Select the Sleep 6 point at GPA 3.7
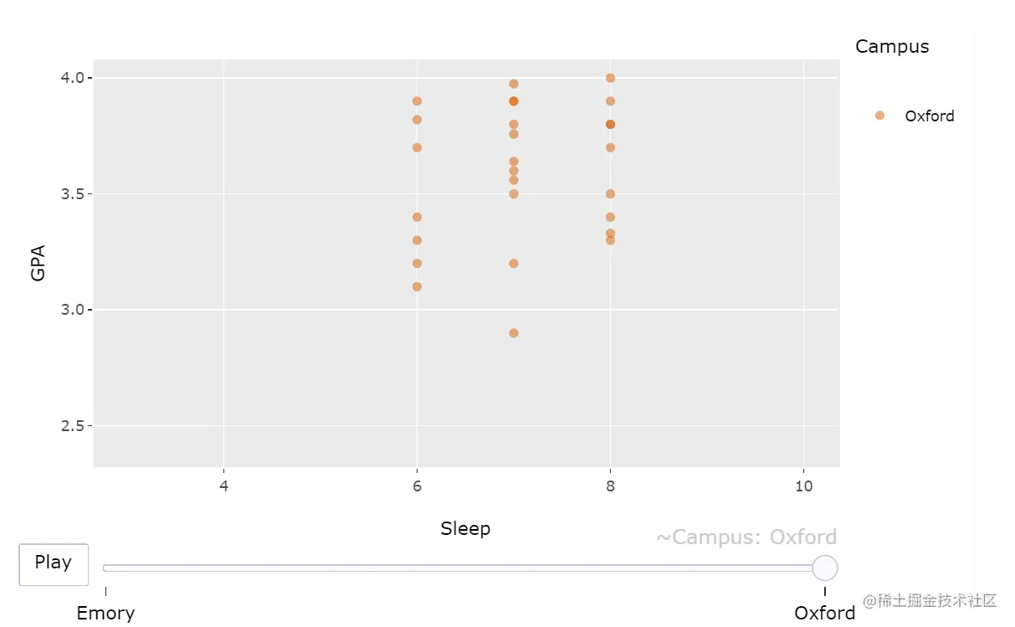The image size is (1015, 627). [417, 147]
